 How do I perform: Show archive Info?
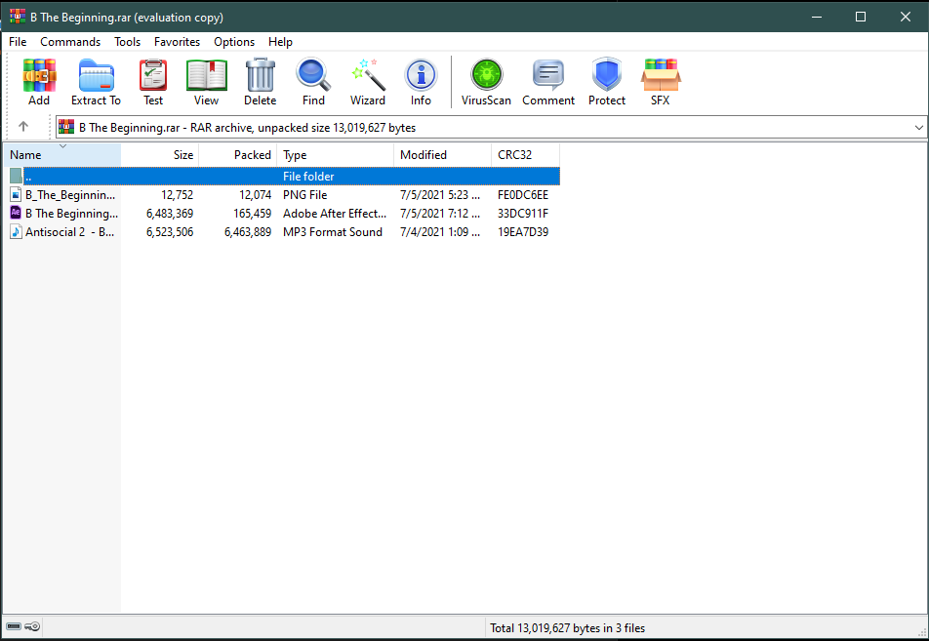coord(421,82)
